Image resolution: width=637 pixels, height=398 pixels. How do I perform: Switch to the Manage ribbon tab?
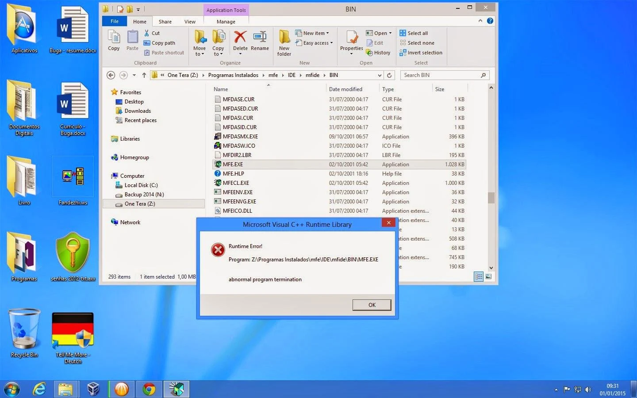[226, 22]
